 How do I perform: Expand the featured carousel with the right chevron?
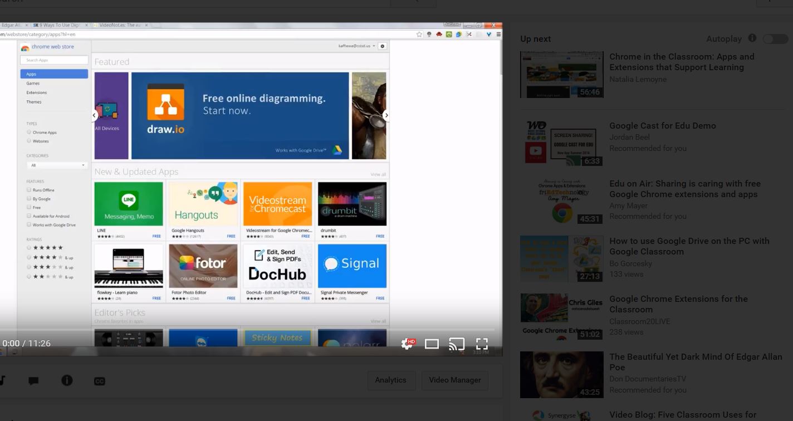[x=386, y=115]
